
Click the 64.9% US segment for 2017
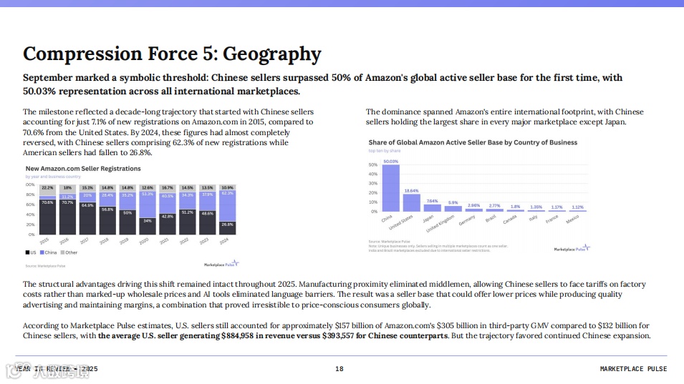(x=87, y=219)
